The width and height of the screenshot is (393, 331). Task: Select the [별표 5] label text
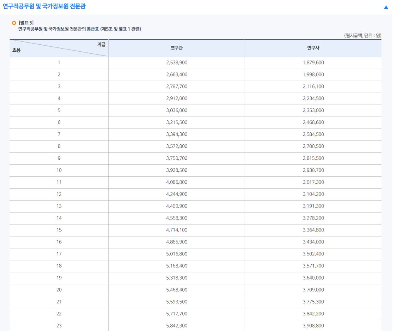(x=26, y=23)
